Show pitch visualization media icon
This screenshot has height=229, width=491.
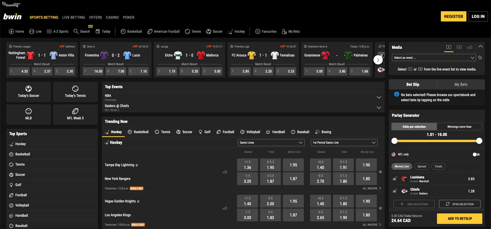point(459,47)
